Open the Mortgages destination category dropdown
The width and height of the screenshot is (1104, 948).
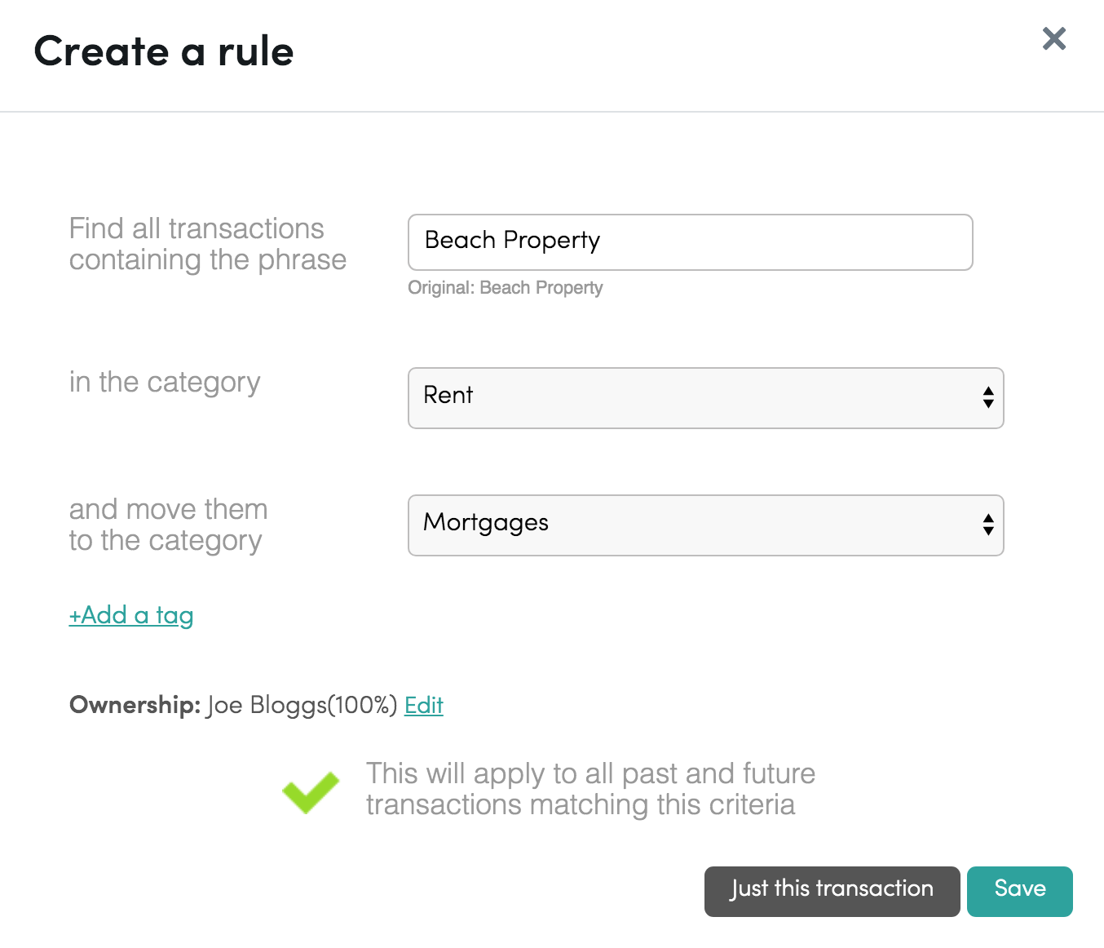(x=705, y=525)
